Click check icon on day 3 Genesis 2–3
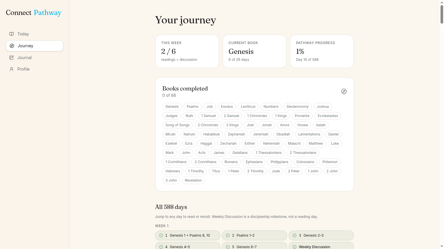 [x=295, y=235]
